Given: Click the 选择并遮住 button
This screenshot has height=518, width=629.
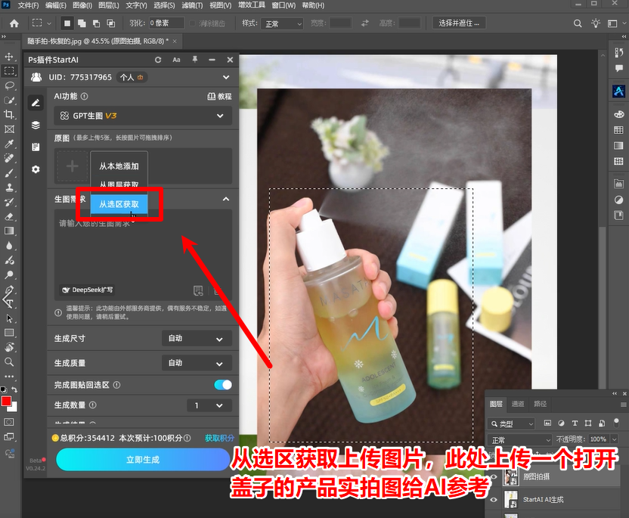Looking at the screenshot, I should (x=459, y=23).
